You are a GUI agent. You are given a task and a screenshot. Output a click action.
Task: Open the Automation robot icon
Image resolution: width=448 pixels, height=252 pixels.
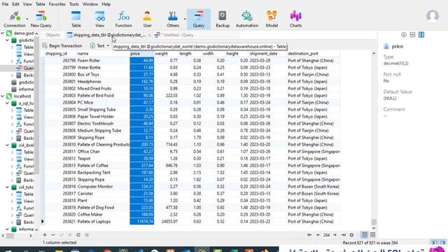click(247, 19)
